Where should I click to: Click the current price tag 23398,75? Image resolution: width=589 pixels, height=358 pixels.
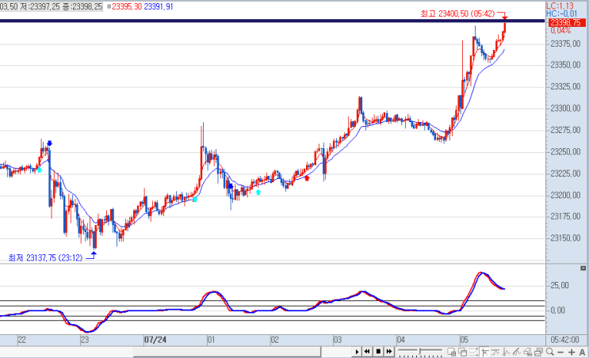point(567,22)
